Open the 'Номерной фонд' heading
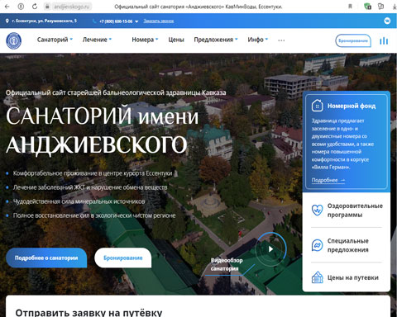The height and width of the screenshot is (317, 397). point(352,106)
